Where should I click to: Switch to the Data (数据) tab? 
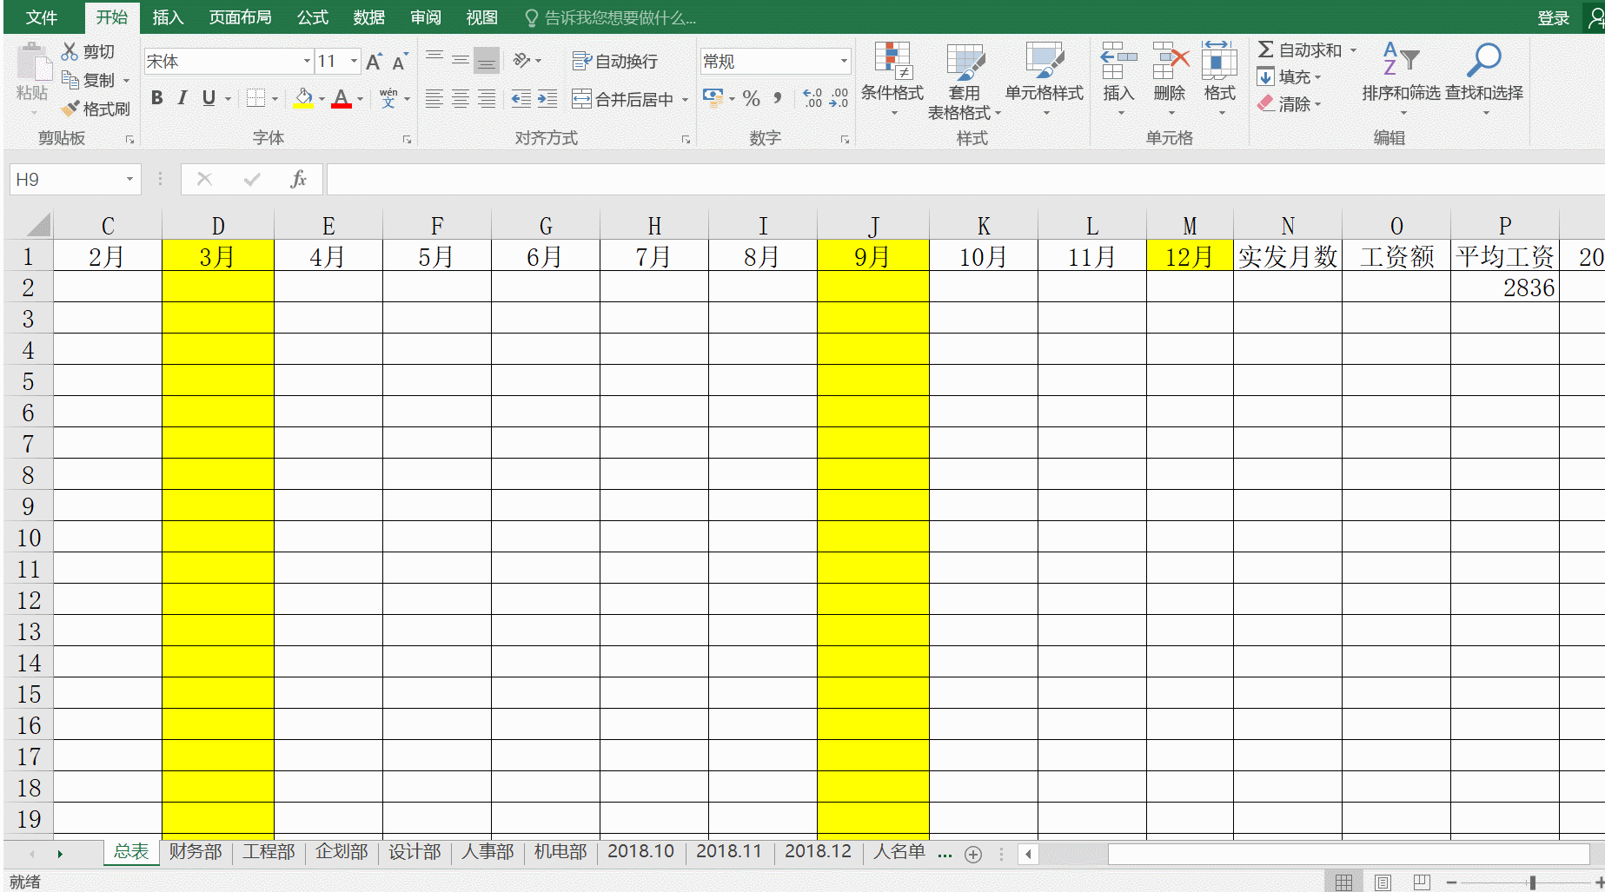[369, 17]
